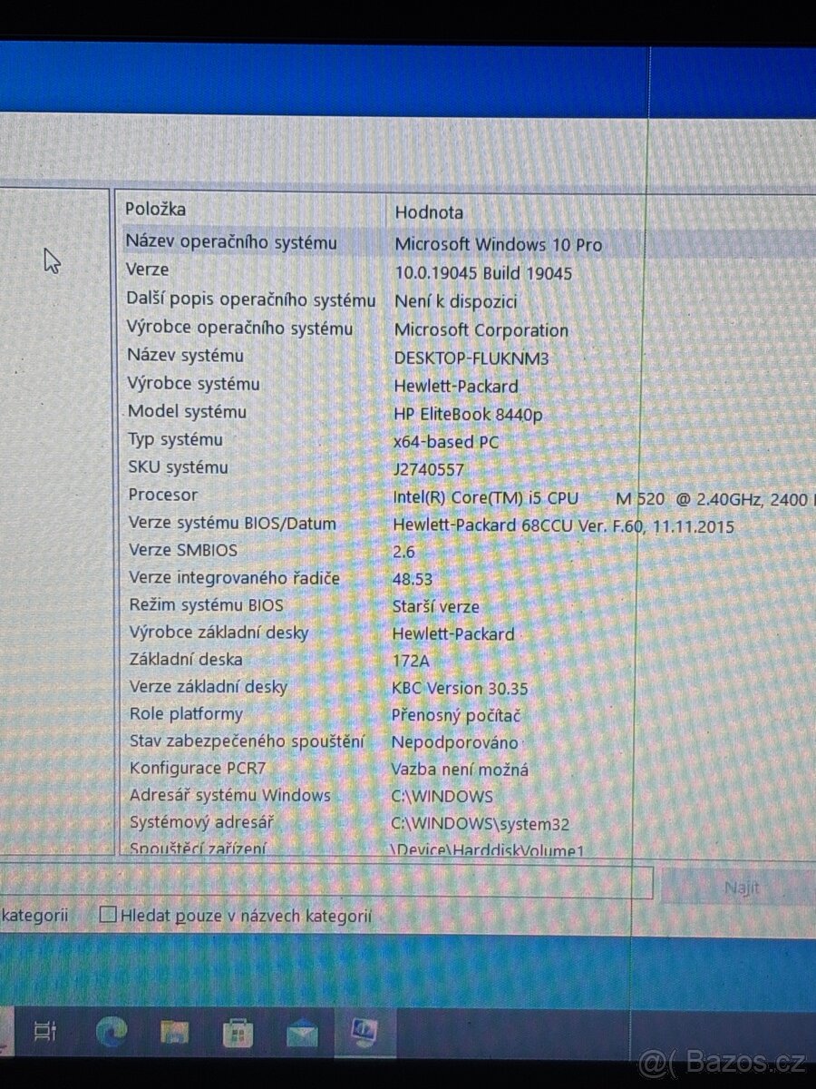Select the Procesor row

pos(162,495)
